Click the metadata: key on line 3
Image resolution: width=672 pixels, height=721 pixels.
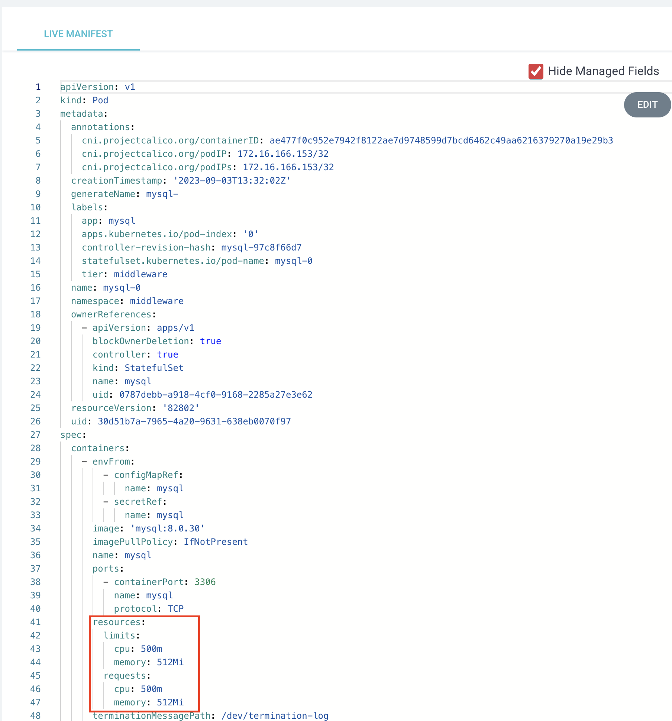click(x=84, y=114)
